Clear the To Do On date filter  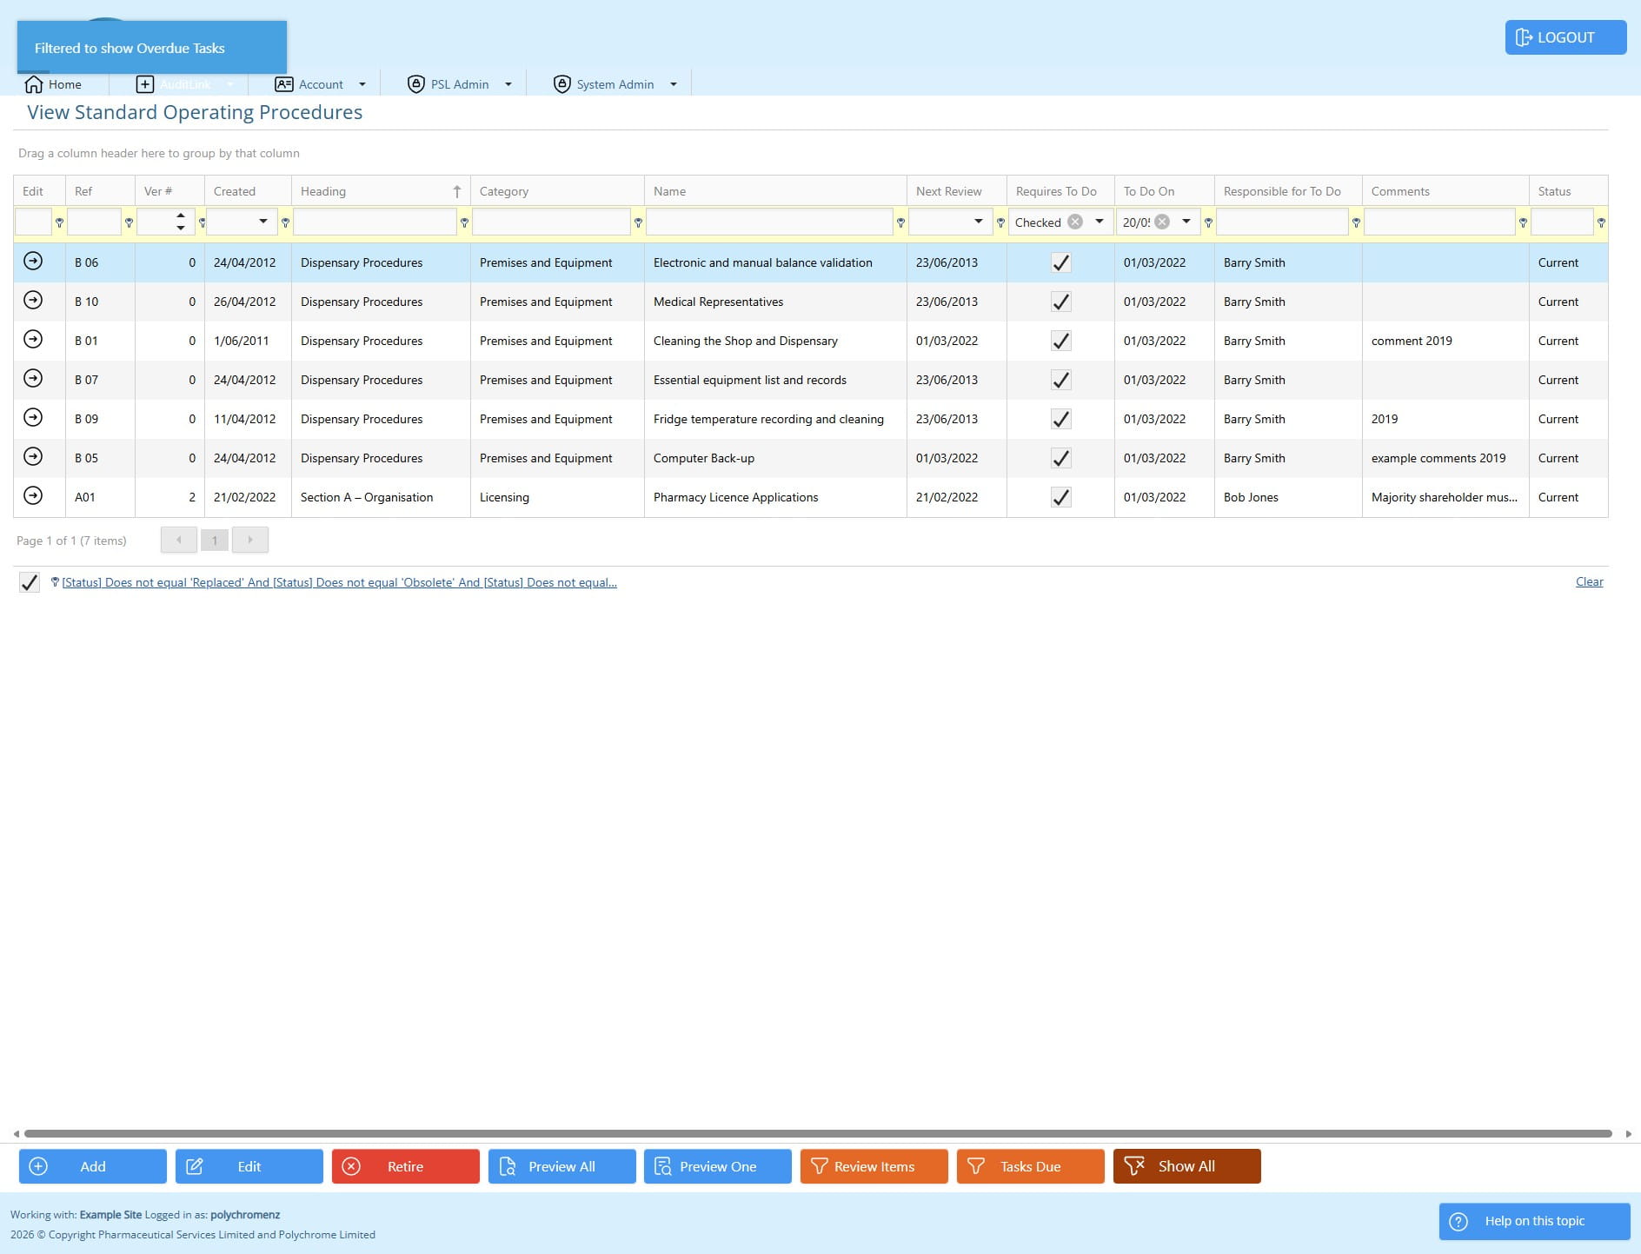pos(1162,222)
